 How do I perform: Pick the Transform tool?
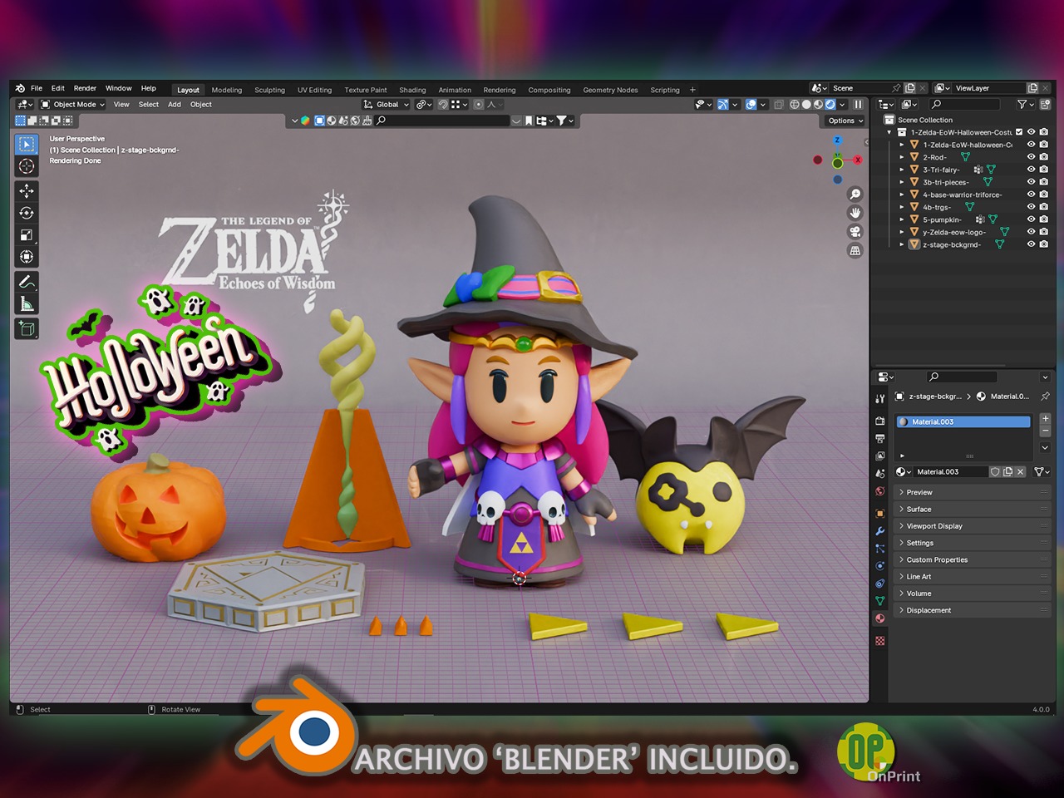pos(27,257)
